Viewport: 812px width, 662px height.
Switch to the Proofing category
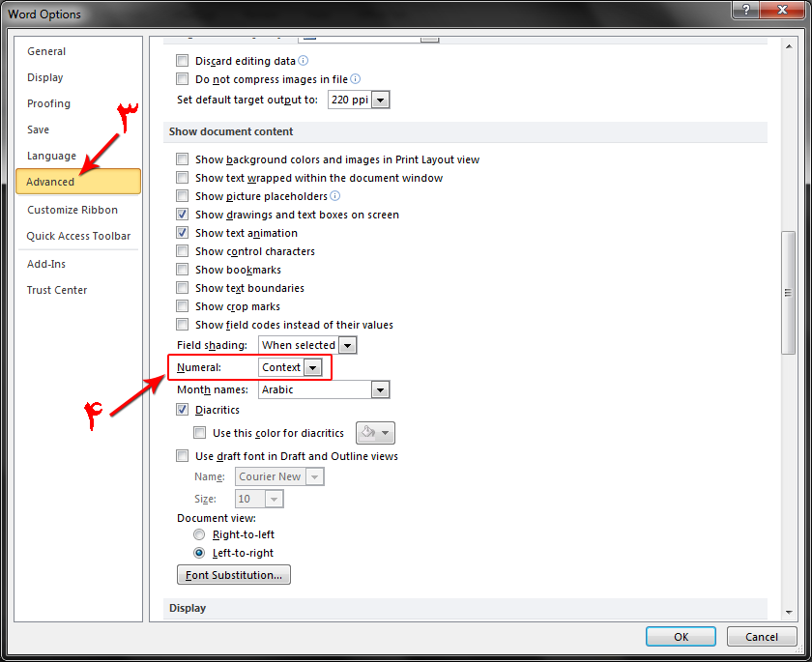48,103
